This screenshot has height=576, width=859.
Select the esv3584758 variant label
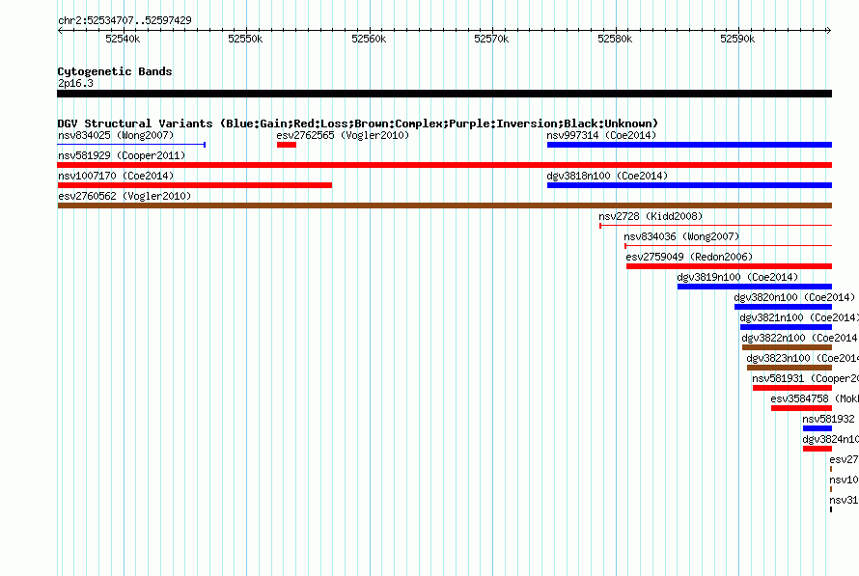coord(815,398)
